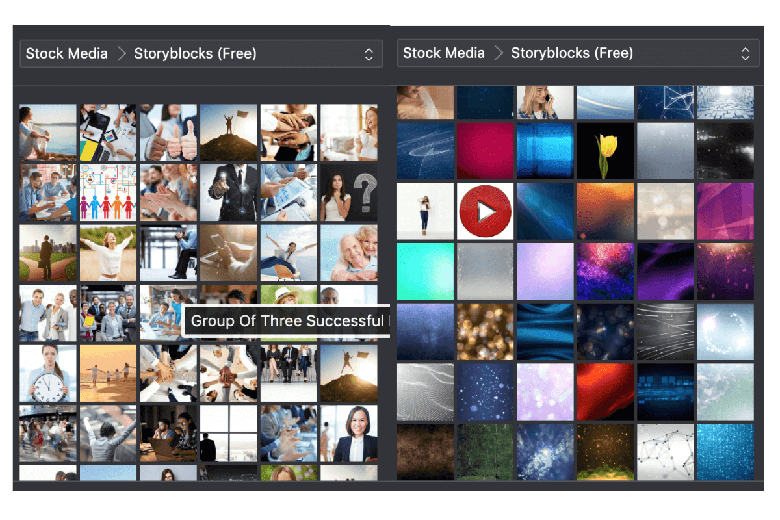Select the person jumping with flag on hill thumbnail
The image size is (780, 520).
click(348, 373)
